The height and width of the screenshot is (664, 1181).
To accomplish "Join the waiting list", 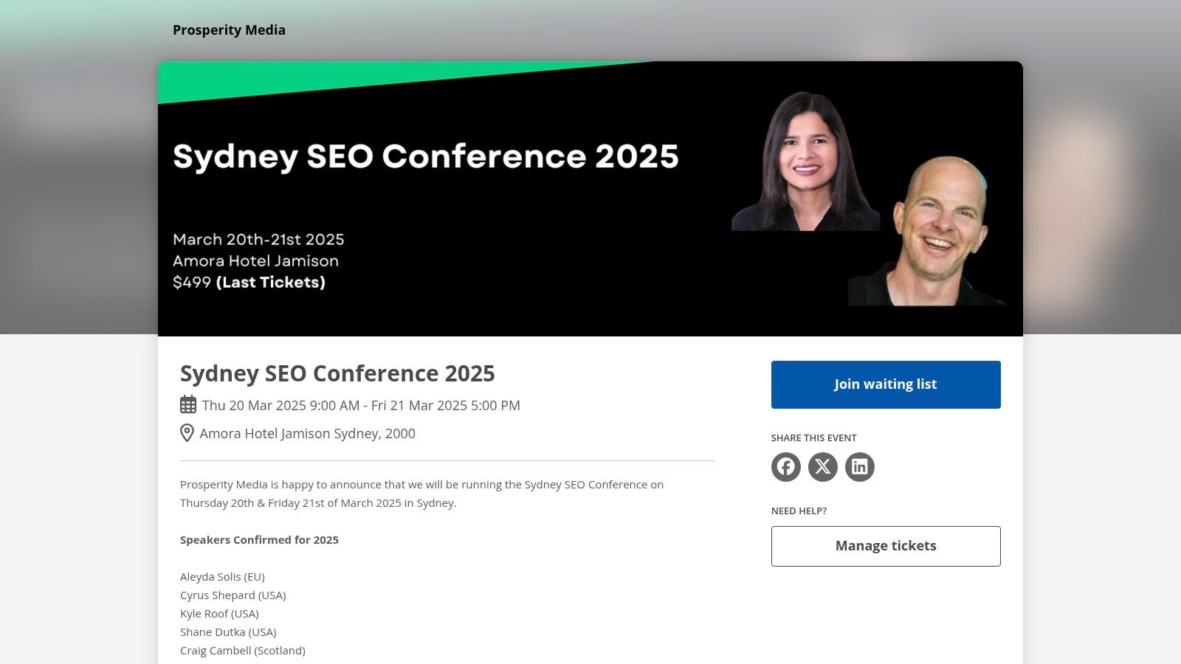I will (x=885, y=384).
